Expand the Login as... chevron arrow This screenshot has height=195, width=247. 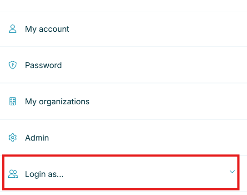pos(232,171)
